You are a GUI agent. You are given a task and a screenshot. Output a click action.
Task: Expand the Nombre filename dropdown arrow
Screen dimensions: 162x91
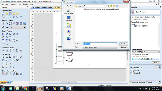[x=116, y=44]
